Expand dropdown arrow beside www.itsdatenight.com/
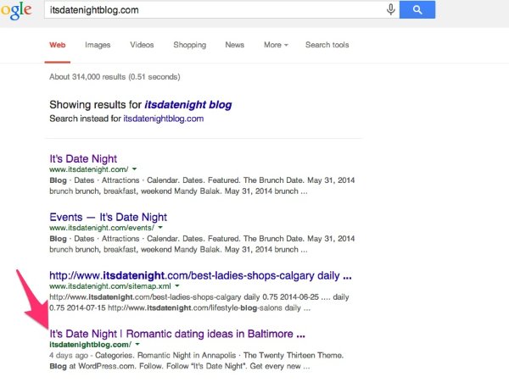This screenshot has height=382, width=509. 134,169
